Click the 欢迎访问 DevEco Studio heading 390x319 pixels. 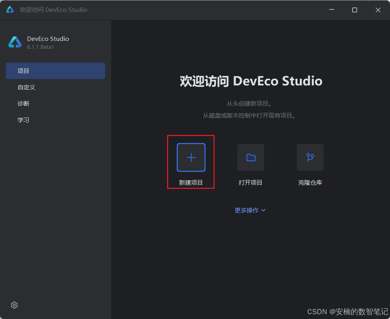coord(251,81)
